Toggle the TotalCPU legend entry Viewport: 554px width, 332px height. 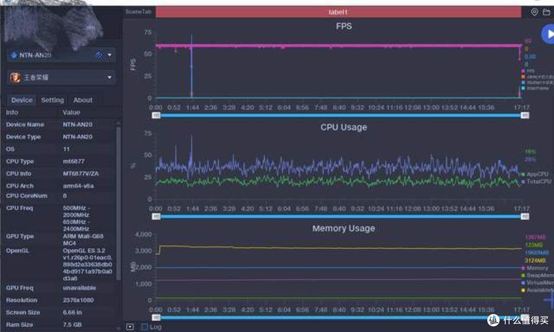pos(537,181)
